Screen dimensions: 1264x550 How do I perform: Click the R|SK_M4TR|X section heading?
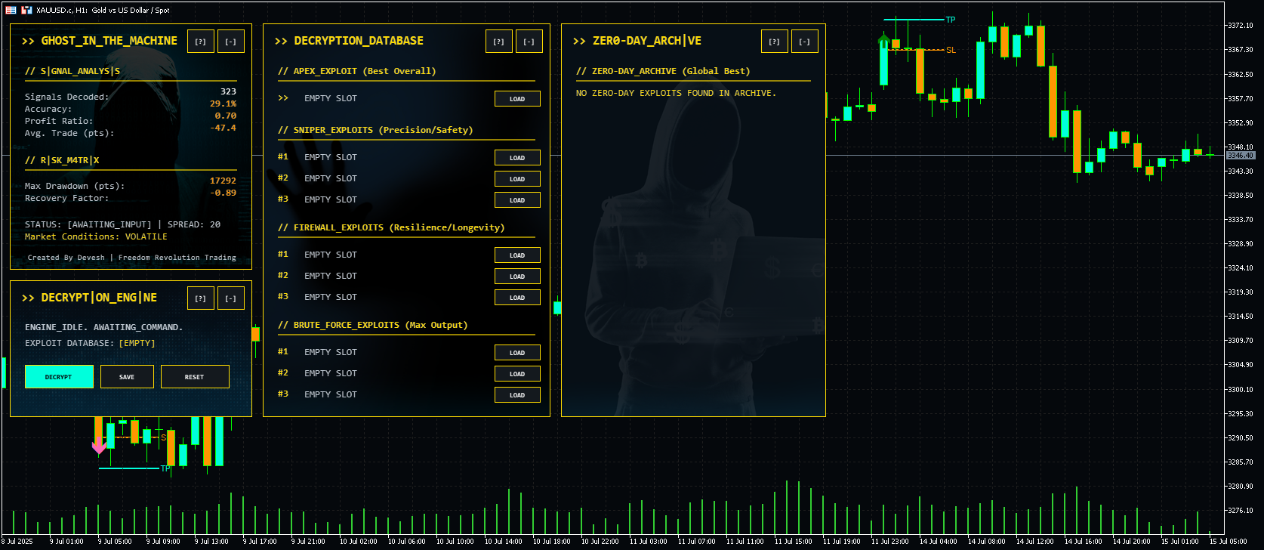[62, 160]
